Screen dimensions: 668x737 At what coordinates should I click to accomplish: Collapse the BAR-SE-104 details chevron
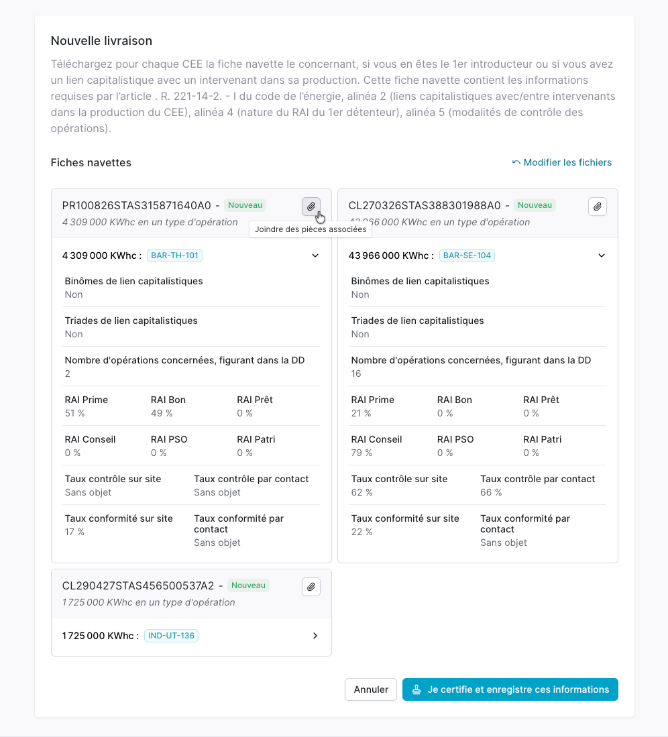click(x=601, y=256)
